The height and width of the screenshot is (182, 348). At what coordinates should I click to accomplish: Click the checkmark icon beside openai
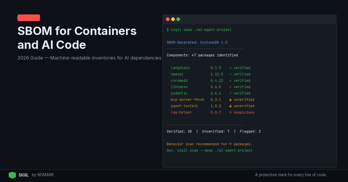click(x=231, y=74)
